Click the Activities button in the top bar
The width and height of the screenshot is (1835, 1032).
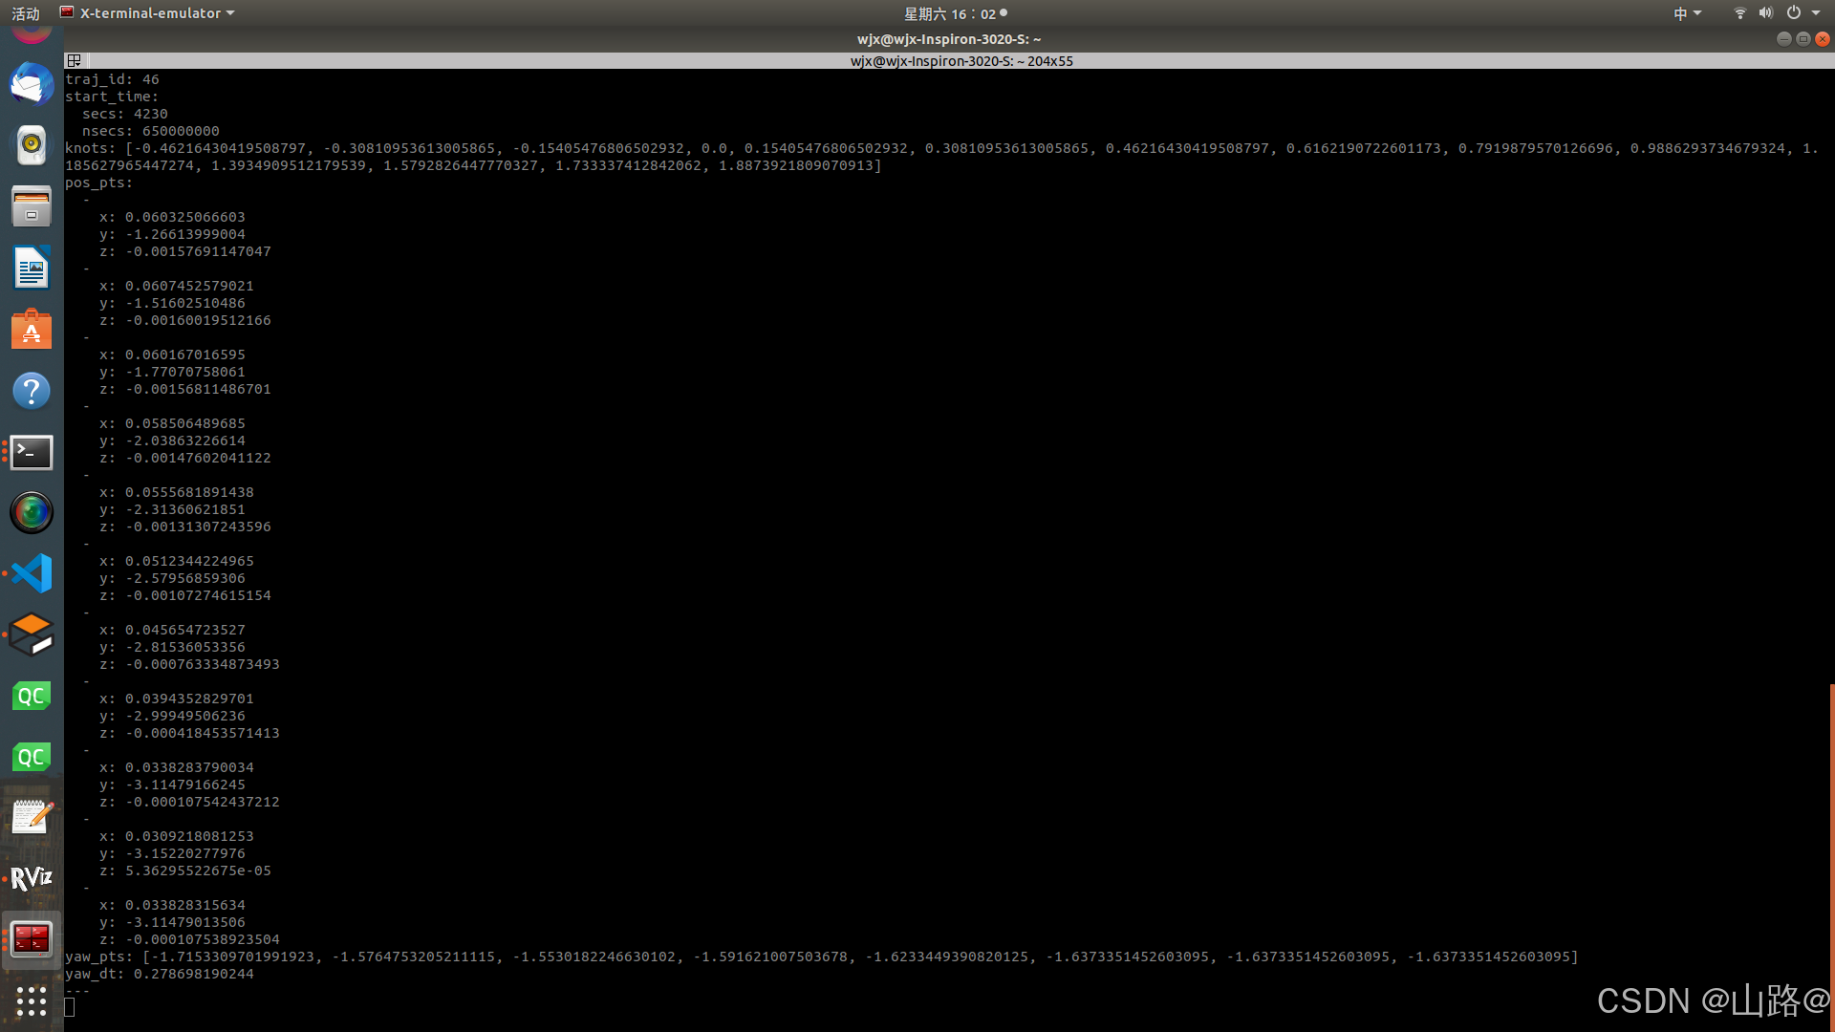point(26,13)
